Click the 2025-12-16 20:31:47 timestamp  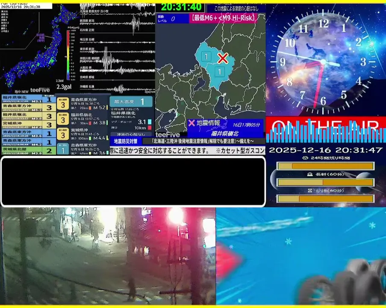pos(326,150)
